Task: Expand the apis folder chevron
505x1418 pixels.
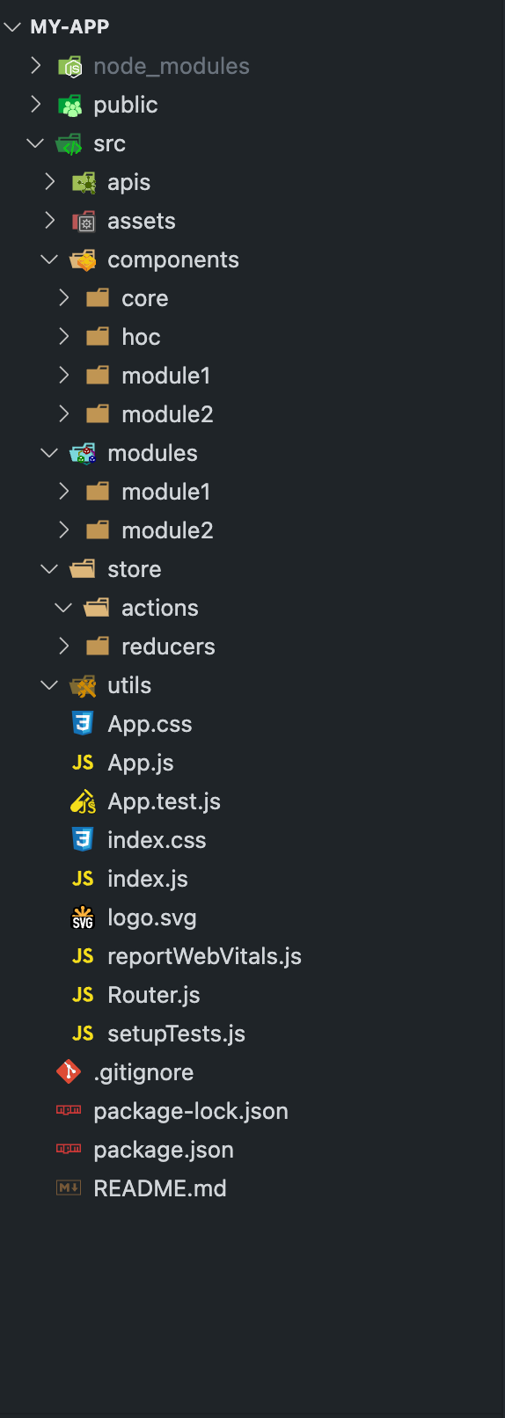Action: [50, 182]
